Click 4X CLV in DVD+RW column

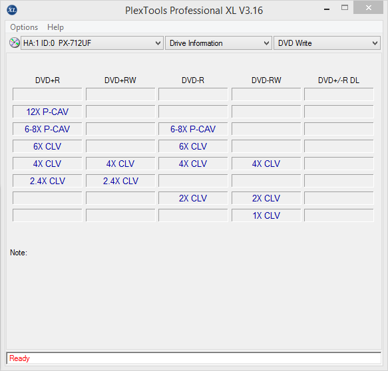[x=120, y=164]
